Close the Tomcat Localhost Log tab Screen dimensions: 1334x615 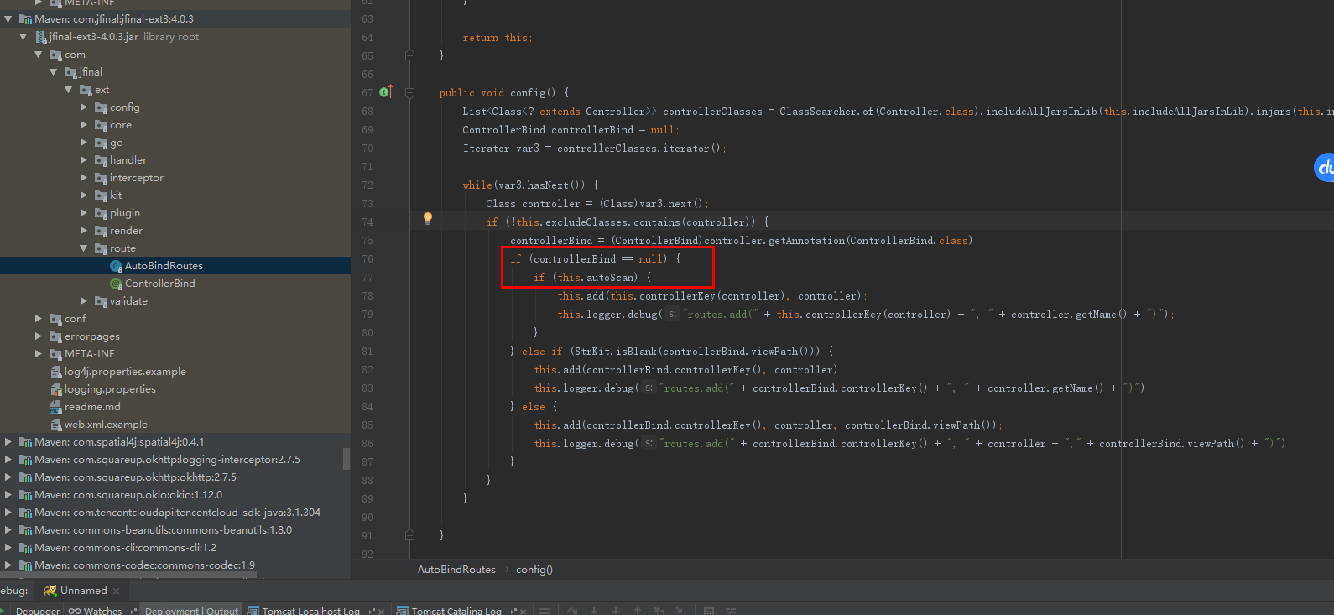(x=382, y=611)
